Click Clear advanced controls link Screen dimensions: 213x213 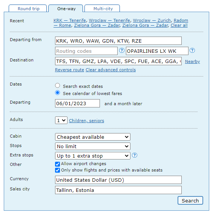(x=110, y=70)
